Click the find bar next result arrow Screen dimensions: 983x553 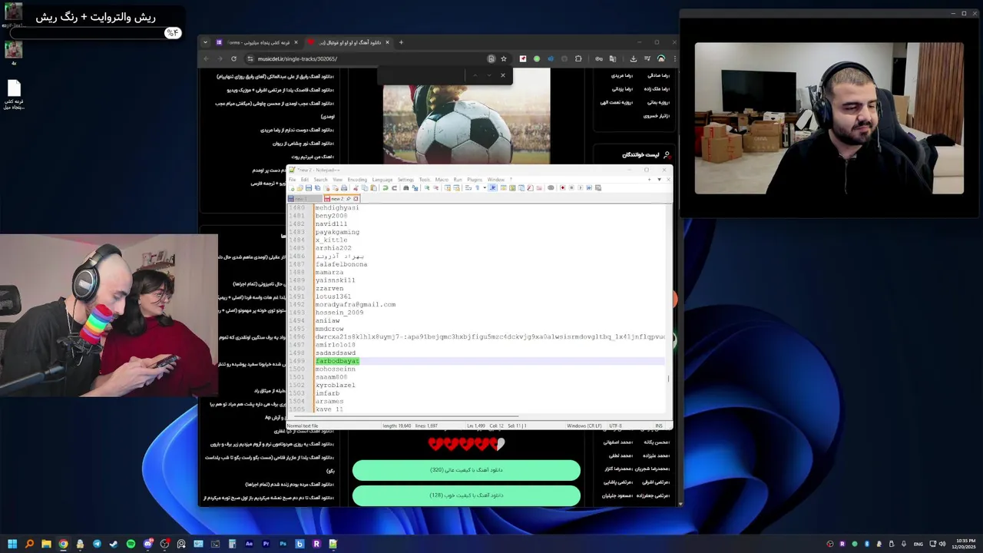pos(488,75)
